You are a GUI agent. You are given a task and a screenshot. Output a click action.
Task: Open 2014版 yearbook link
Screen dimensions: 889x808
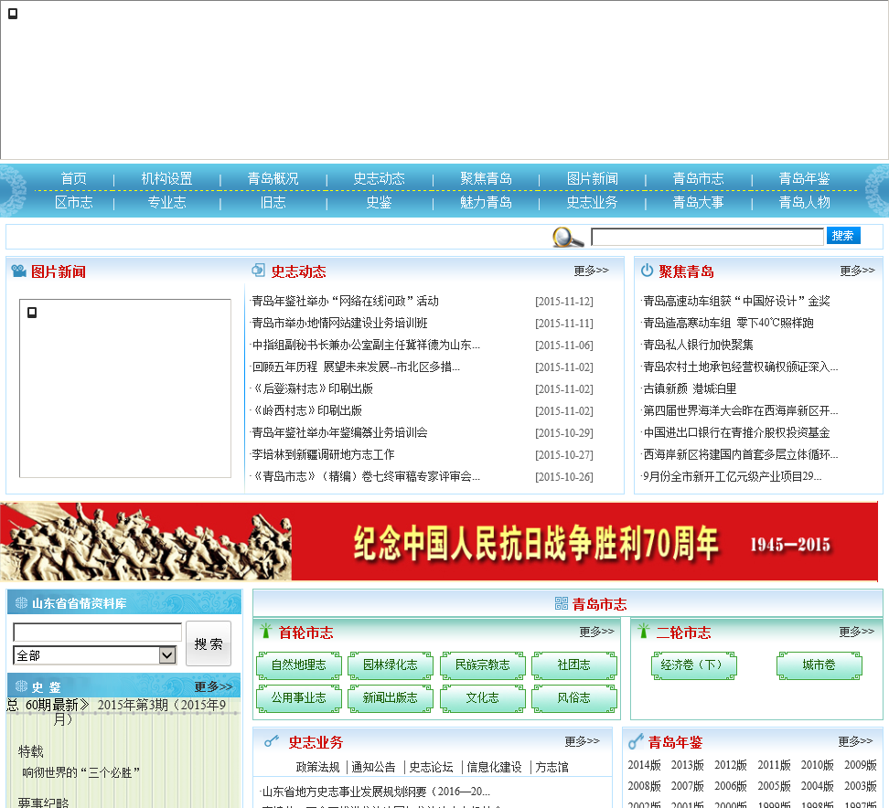pos(644,765)
